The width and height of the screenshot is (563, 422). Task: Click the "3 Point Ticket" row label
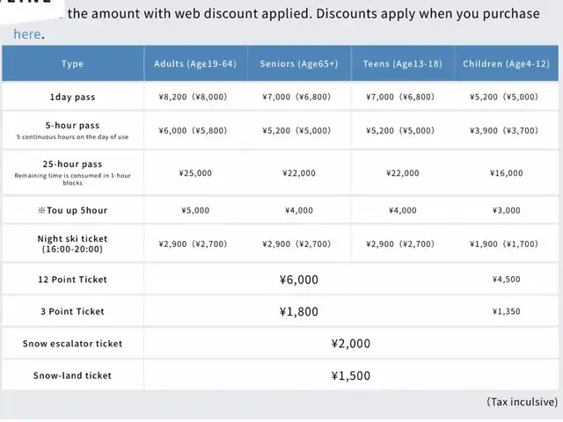point(73,311)
